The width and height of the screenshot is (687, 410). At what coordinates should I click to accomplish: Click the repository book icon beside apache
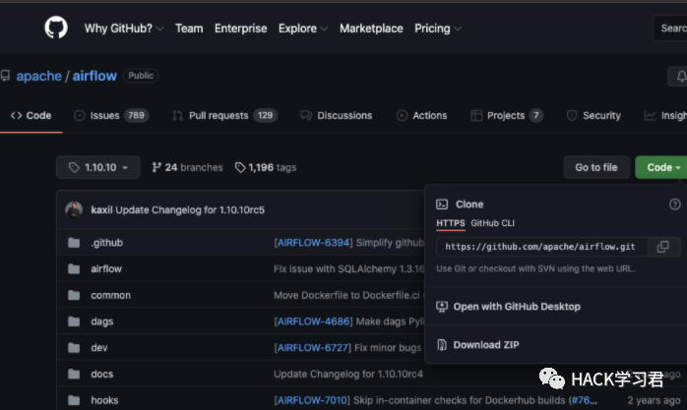5,76
